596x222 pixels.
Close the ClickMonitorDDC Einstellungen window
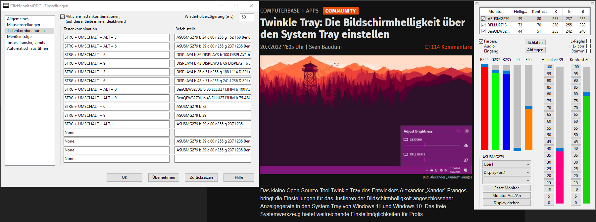point(251,6)
